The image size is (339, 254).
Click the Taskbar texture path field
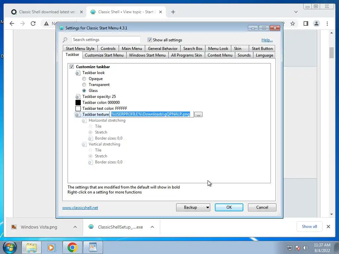tap(152, 114)
